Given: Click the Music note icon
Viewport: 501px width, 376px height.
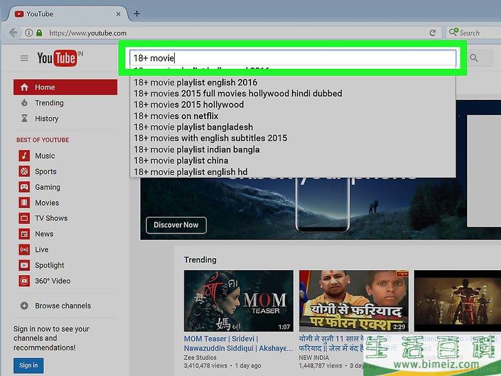Looking at the screenshot, I should point(24,156).
